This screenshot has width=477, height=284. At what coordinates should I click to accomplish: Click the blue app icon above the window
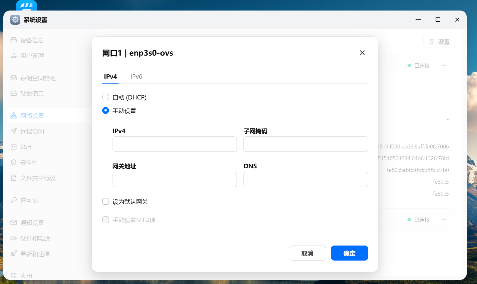tap(26, 5)
